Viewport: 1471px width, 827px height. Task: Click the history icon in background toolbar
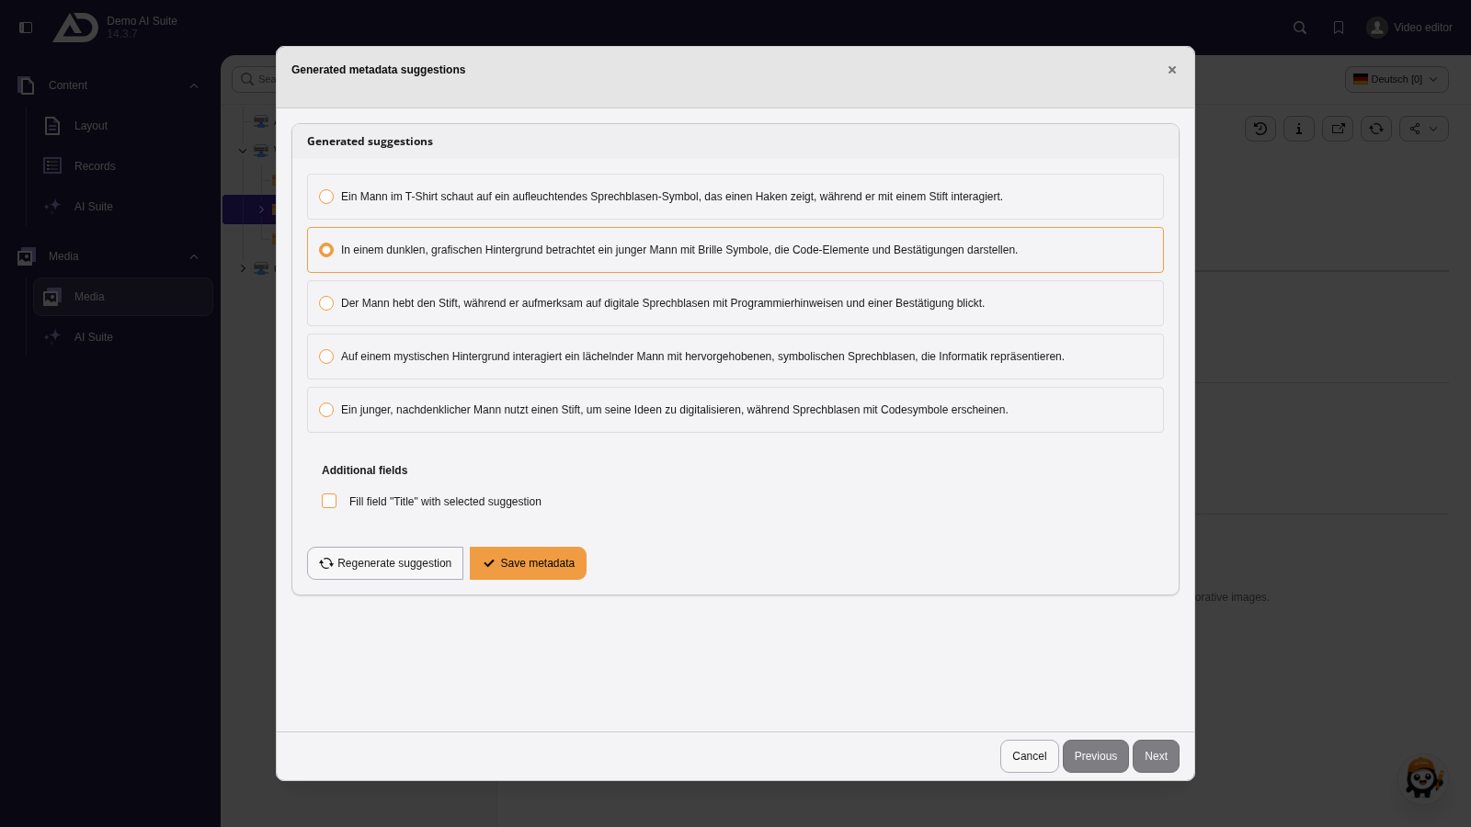point(1260,129)
